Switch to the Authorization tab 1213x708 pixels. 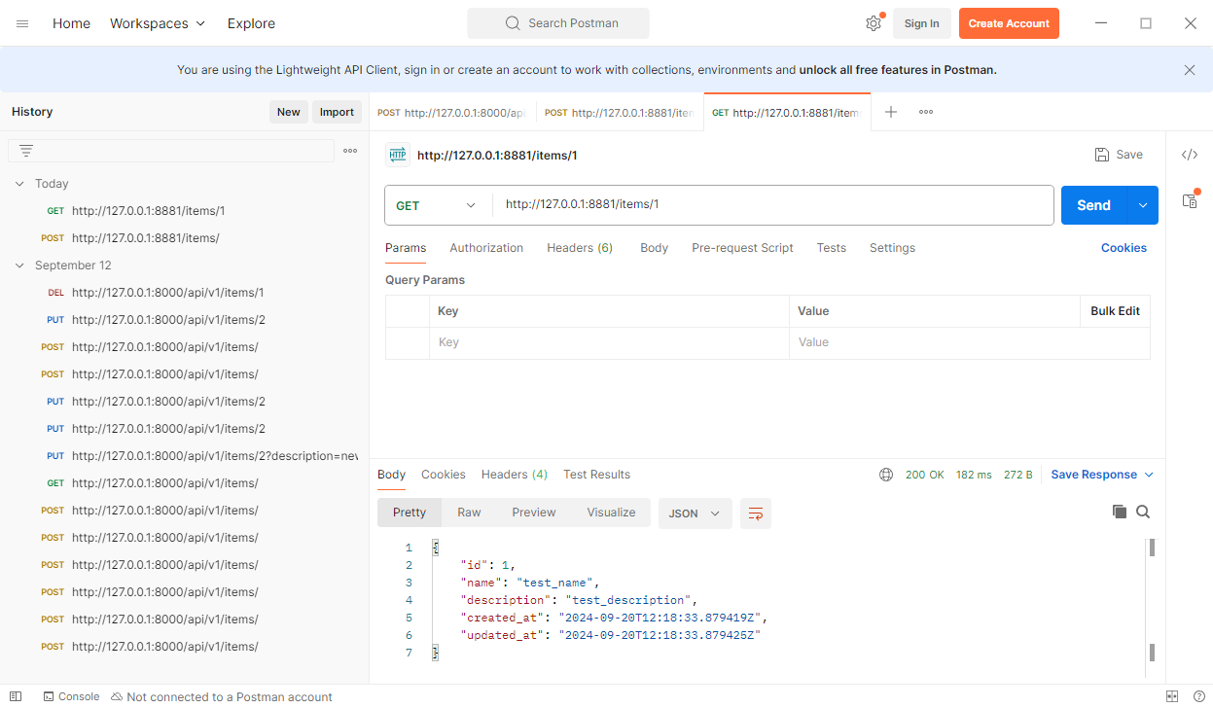[x=486, y=248]
